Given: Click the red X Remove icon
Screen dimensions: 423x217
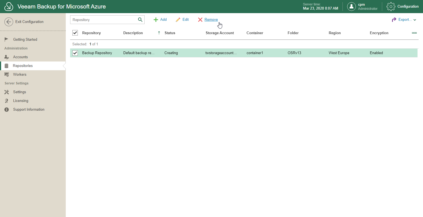Looking at the screenshot, I should coord(200,20).
